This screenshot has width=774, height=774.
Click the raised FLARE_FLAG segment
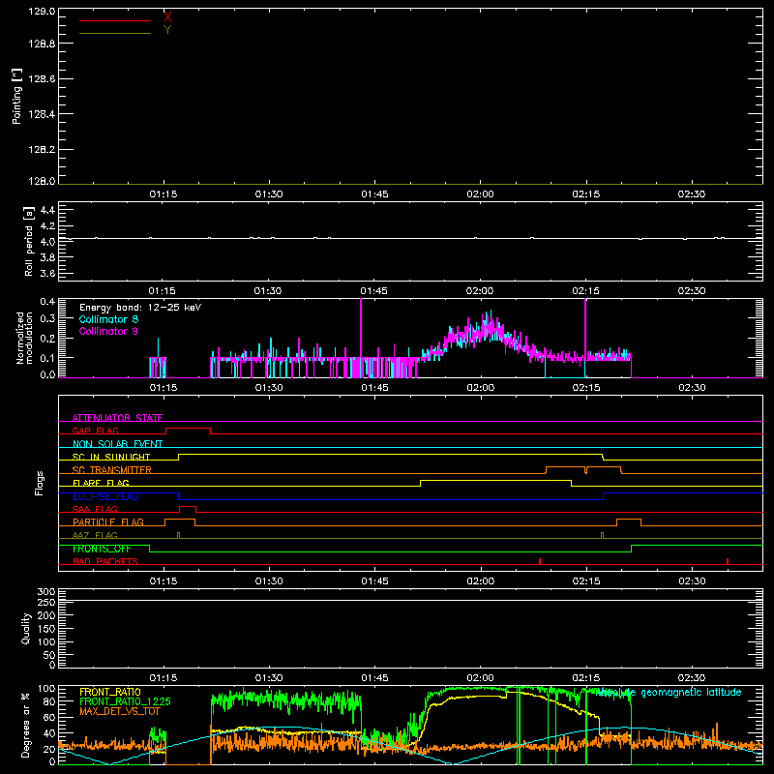tap(495, 480)
